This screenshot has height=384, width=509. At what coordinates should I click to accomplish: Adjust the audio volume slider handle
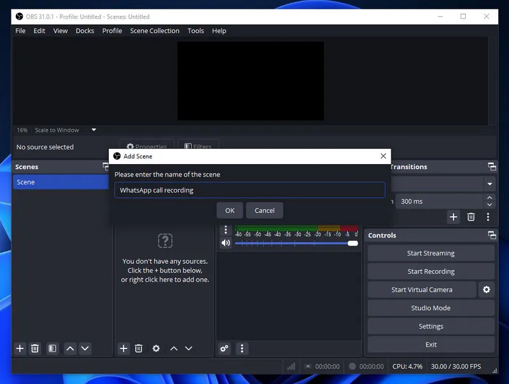pyautogui.click(x=353, y=243)
